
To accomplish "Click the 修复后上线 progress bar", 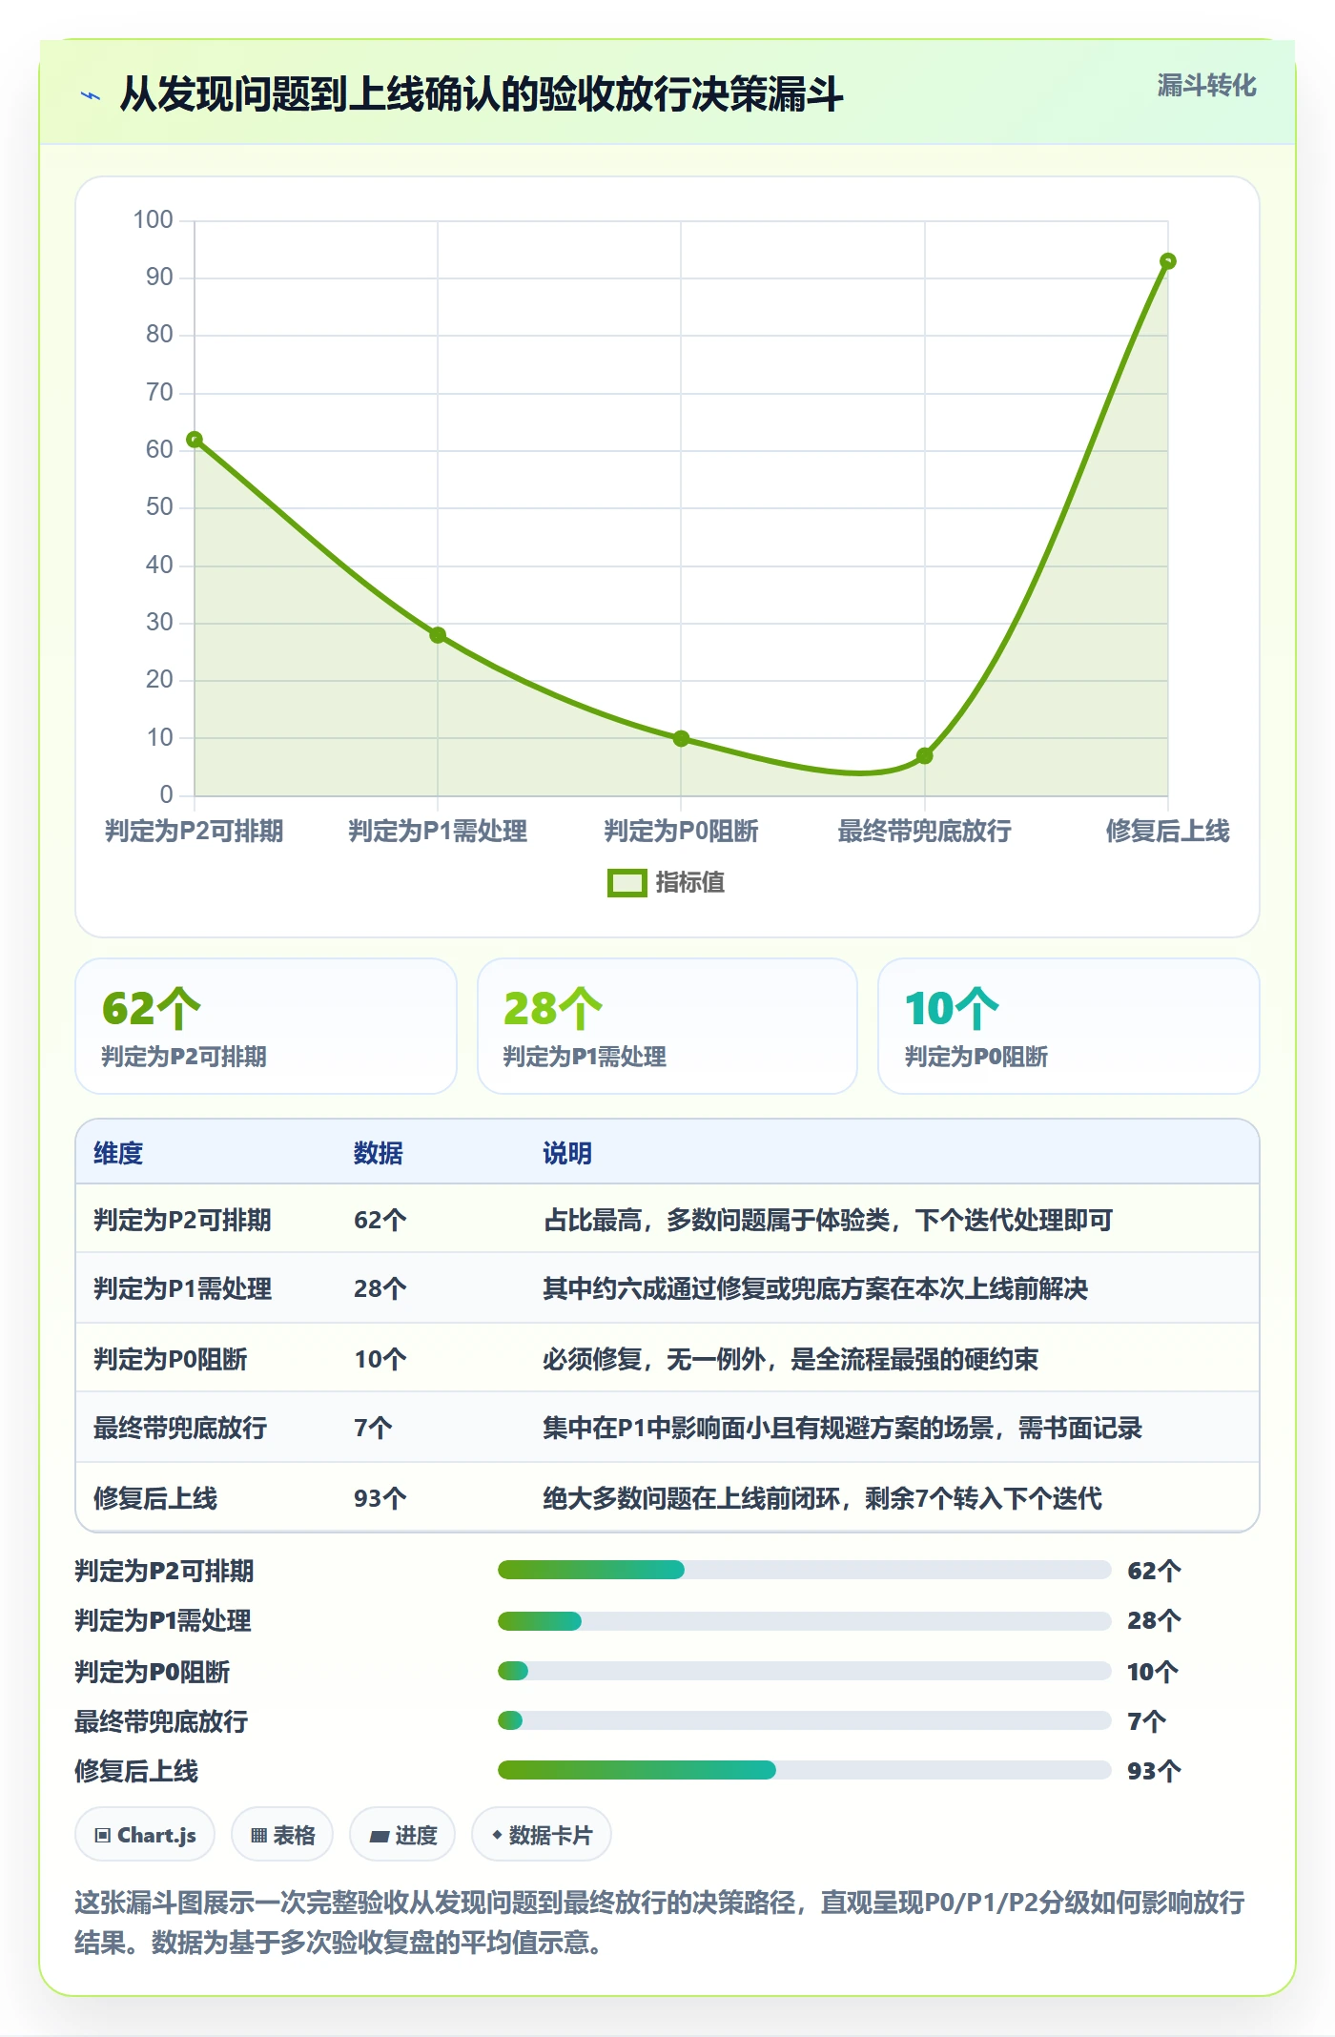I will tap(805, 1770).
